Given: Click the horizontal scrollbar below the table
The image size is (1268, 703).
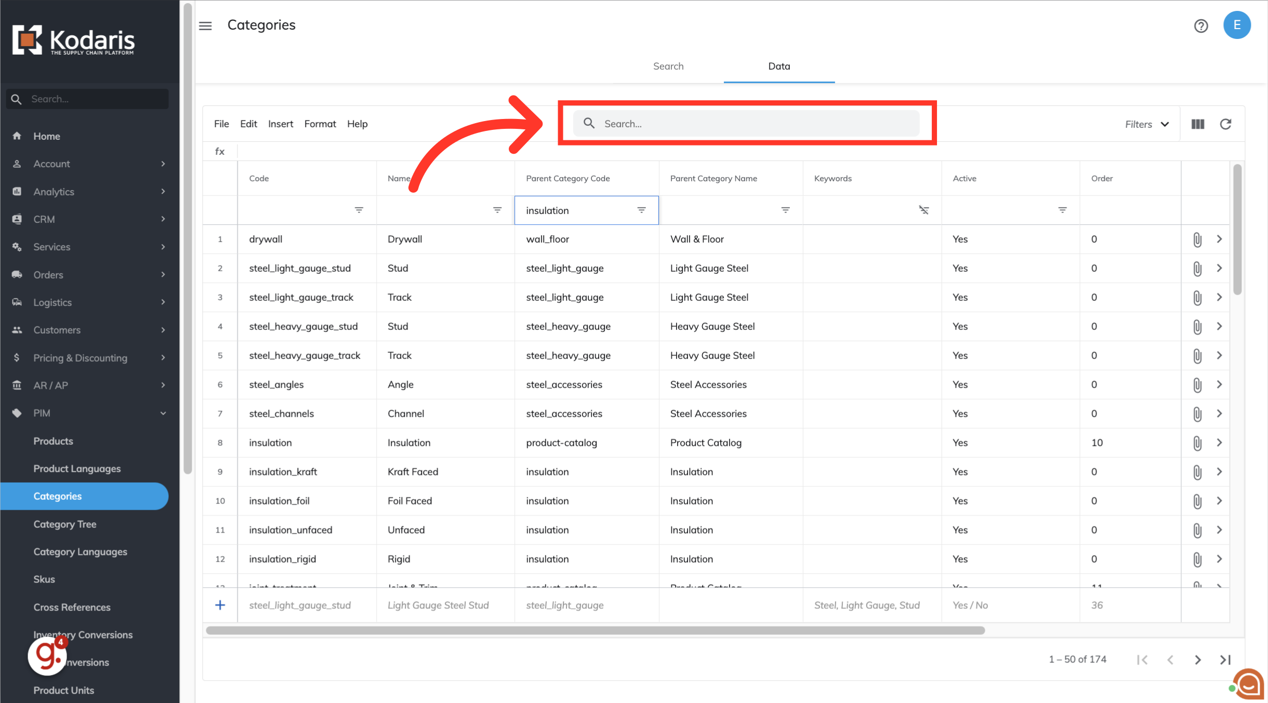Looking at the screenshot, I should click(595, 630).
